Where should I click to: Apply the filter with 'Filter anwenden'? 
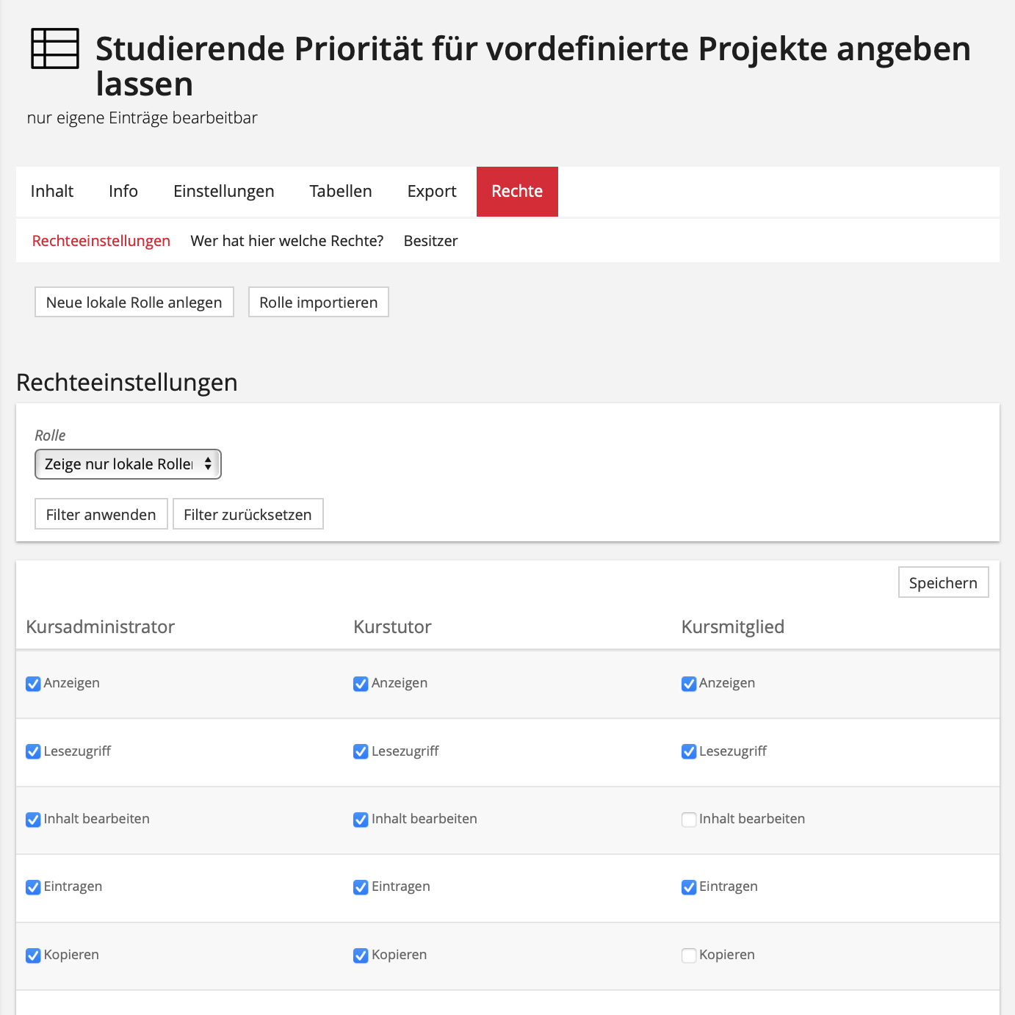click(x=101, y=514)
